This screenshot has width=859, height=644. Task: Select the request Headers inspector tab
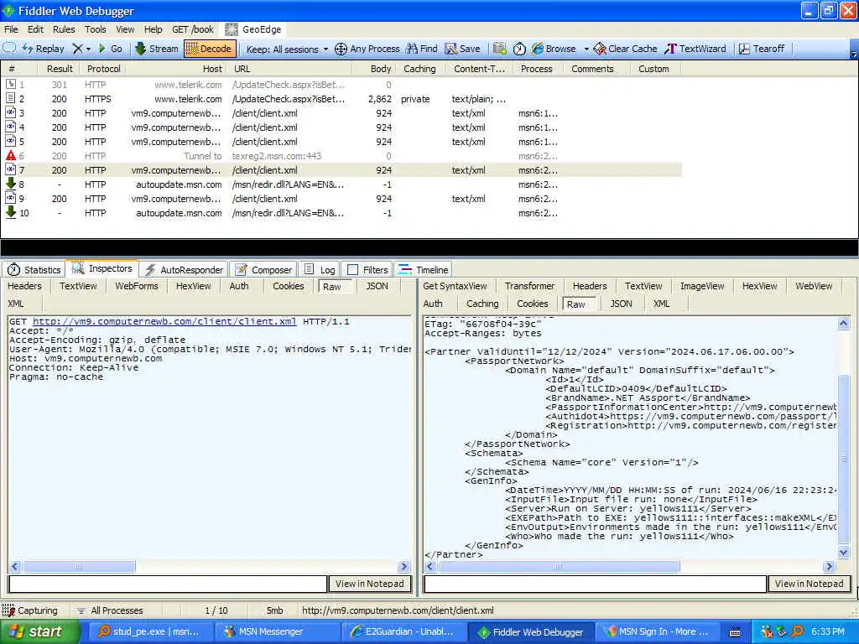click(24, 286)
